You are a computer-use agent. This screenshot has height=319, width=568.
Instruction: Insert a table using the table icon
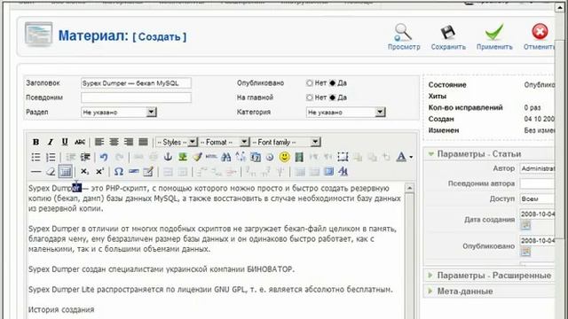65,172
